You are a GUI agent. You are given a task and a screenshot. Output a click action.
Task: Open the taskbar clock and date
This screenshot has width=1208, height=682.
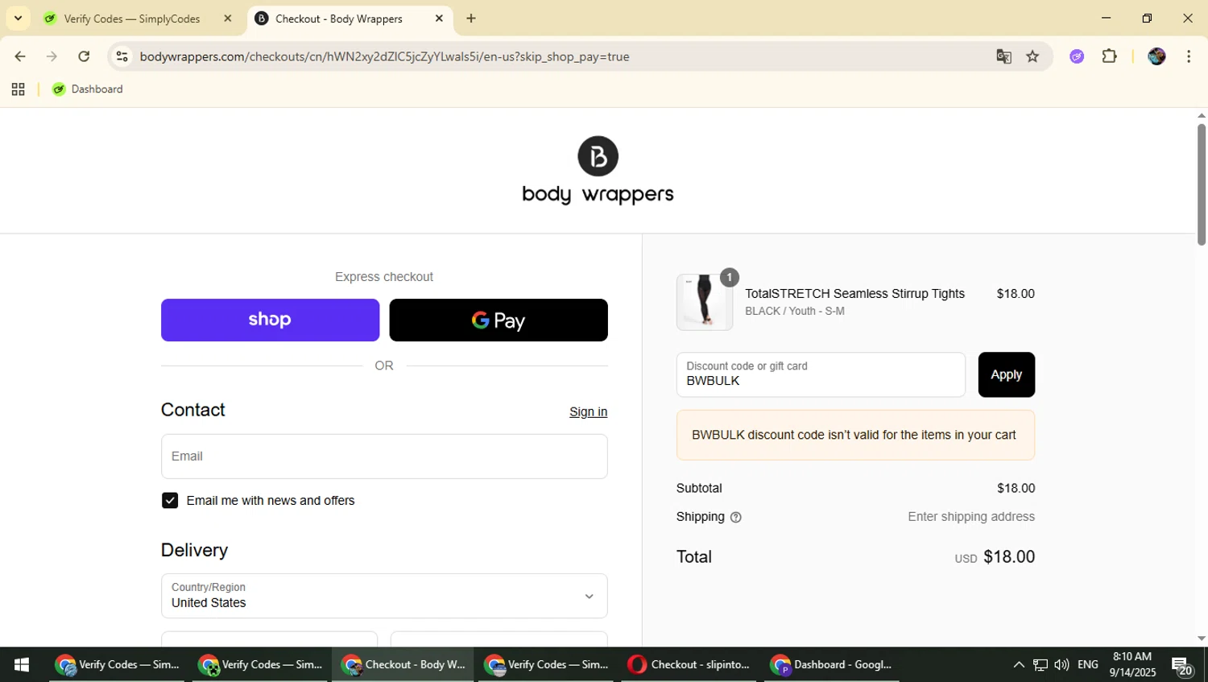pos(1132,664)
